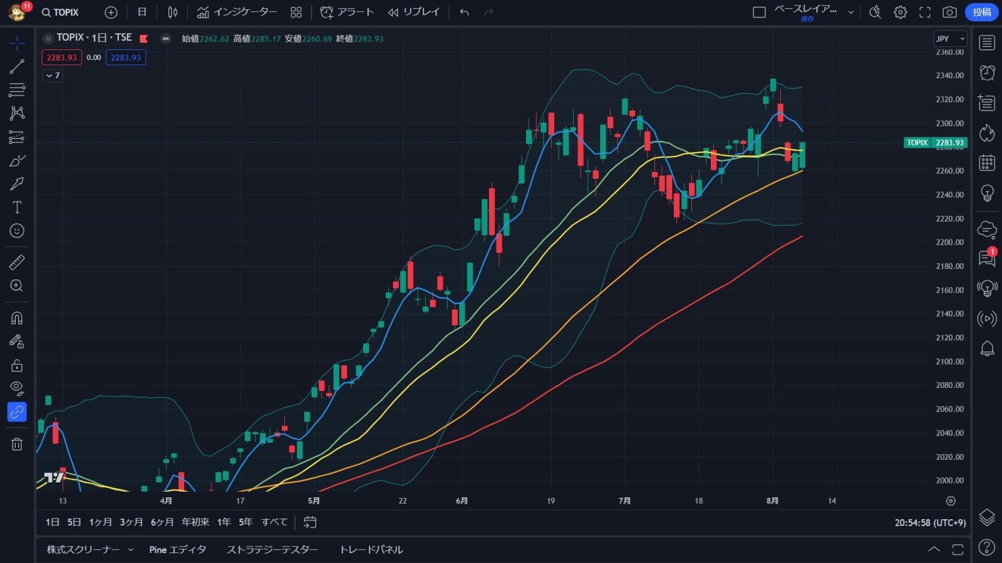Image resolution: width=1002 pixels, height=563 pixels.
Task: Open the indicator templates grid
Action: point(296,13)
